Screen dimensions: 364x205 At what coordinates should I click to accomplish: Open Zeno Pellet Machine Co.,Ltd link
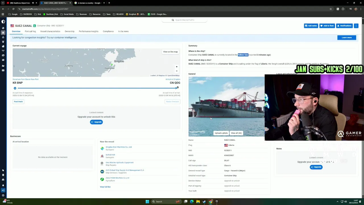117,178
